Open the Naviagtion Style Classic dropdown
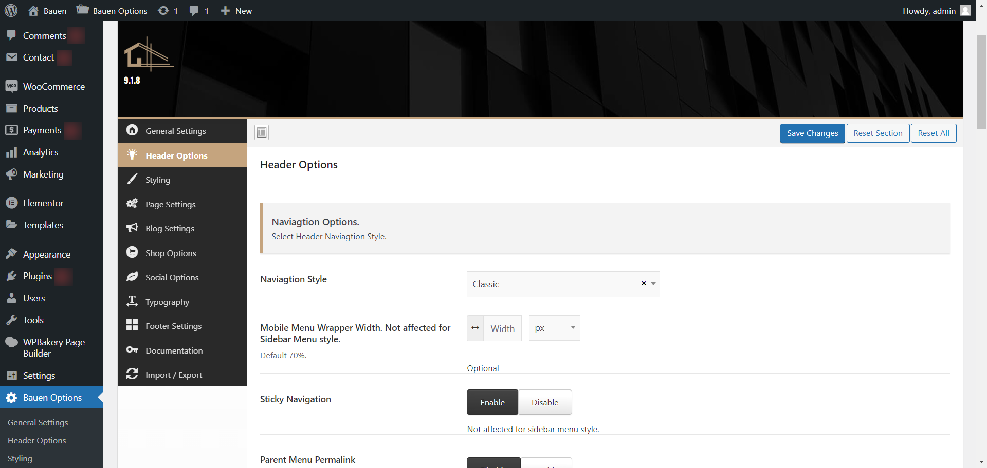Screen dimensions: 987x468 563,284
